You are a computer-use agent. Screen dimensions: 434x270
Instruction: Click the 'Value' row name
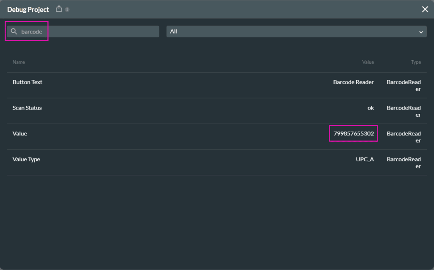tap(20, 133)
